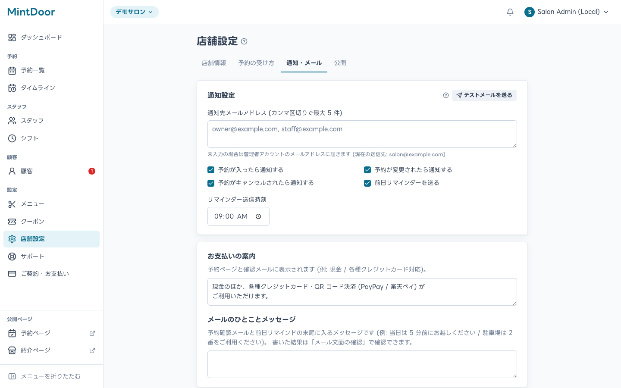Open notifications bell icon
This screenshot has width=621, height=388.
[510, 12]
